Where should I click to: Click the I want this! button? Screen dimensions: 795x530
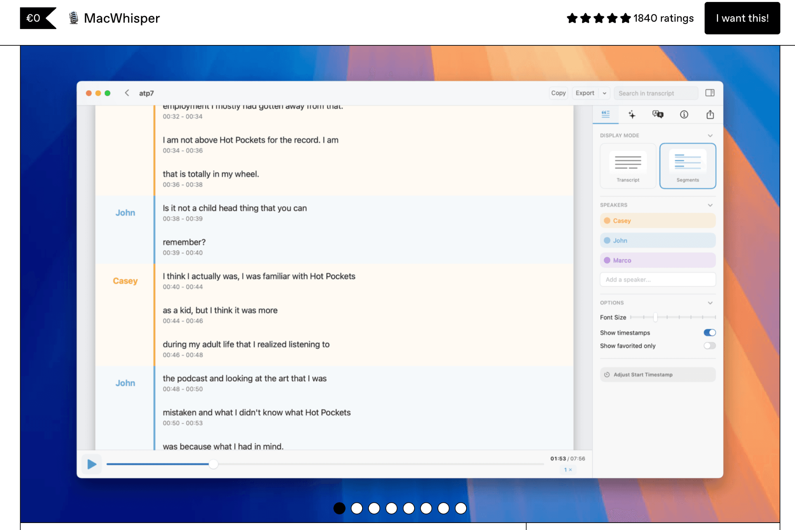[742, 18]
